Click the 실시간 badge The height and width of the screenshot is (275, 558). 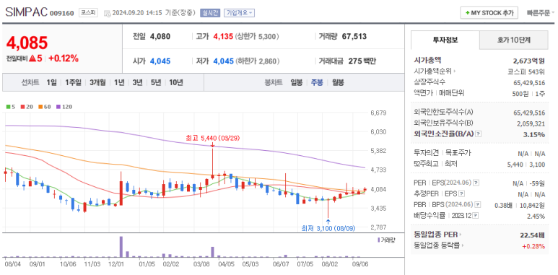pyautogui.click(x=210, y=13)
